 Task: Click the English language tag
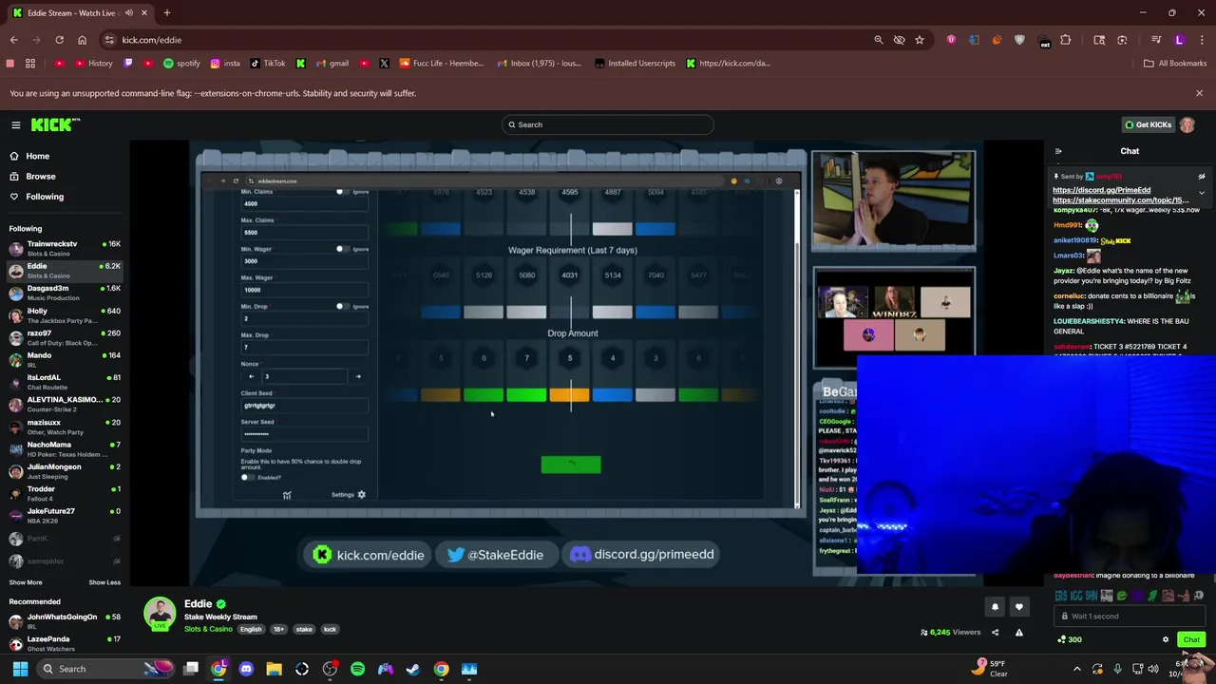[x=251, y=629]
